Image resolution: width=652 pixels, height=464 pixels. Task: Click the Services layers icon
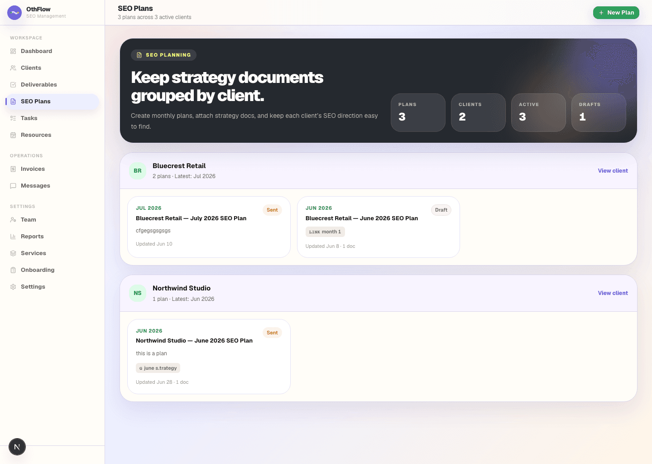click(x=13, y=253)
